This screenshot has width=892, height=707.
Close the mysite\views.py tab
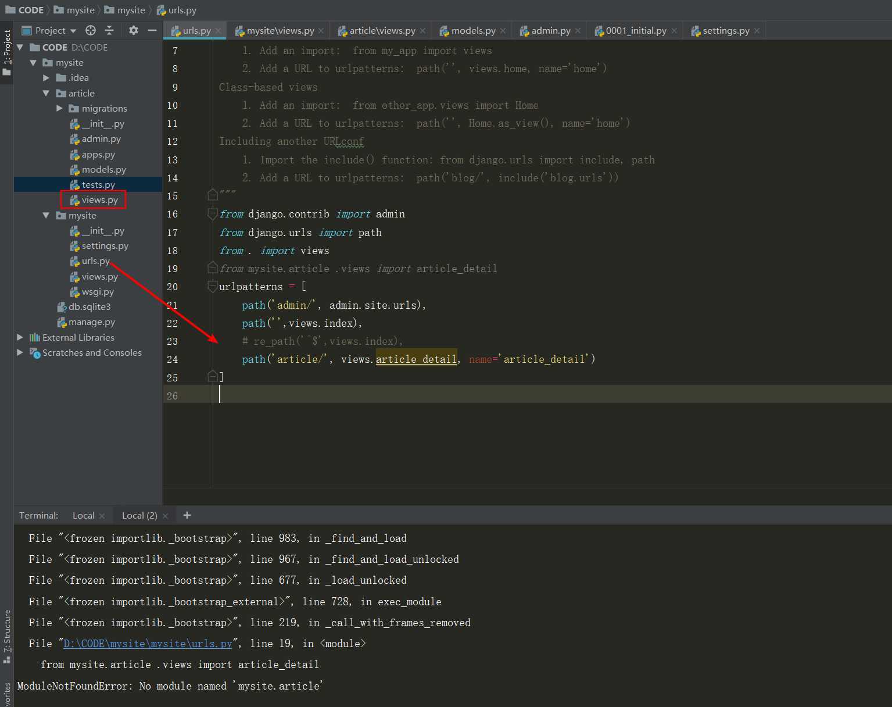(x=322, y=31)
